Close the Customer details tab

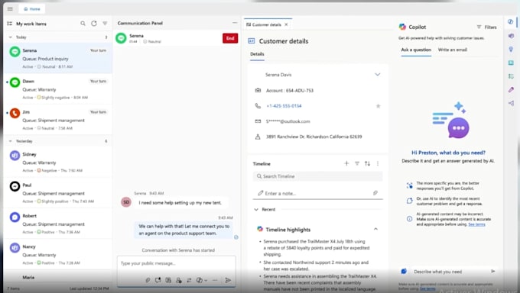pos(286,24)
